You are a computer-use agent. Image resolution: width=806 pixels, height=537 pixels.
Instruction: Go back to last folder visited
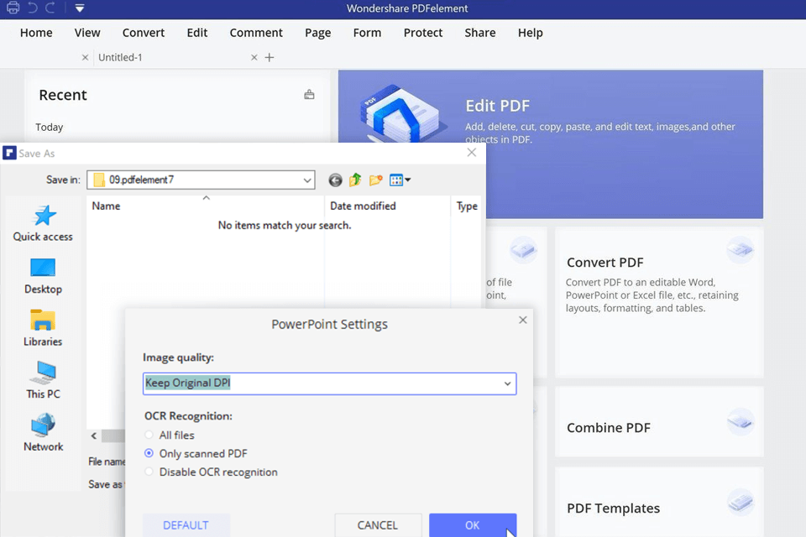point(335,180)
